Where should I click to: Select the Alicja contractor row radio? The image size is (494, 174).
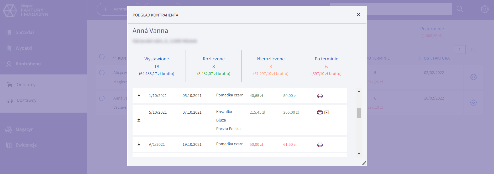coord(102,73)
